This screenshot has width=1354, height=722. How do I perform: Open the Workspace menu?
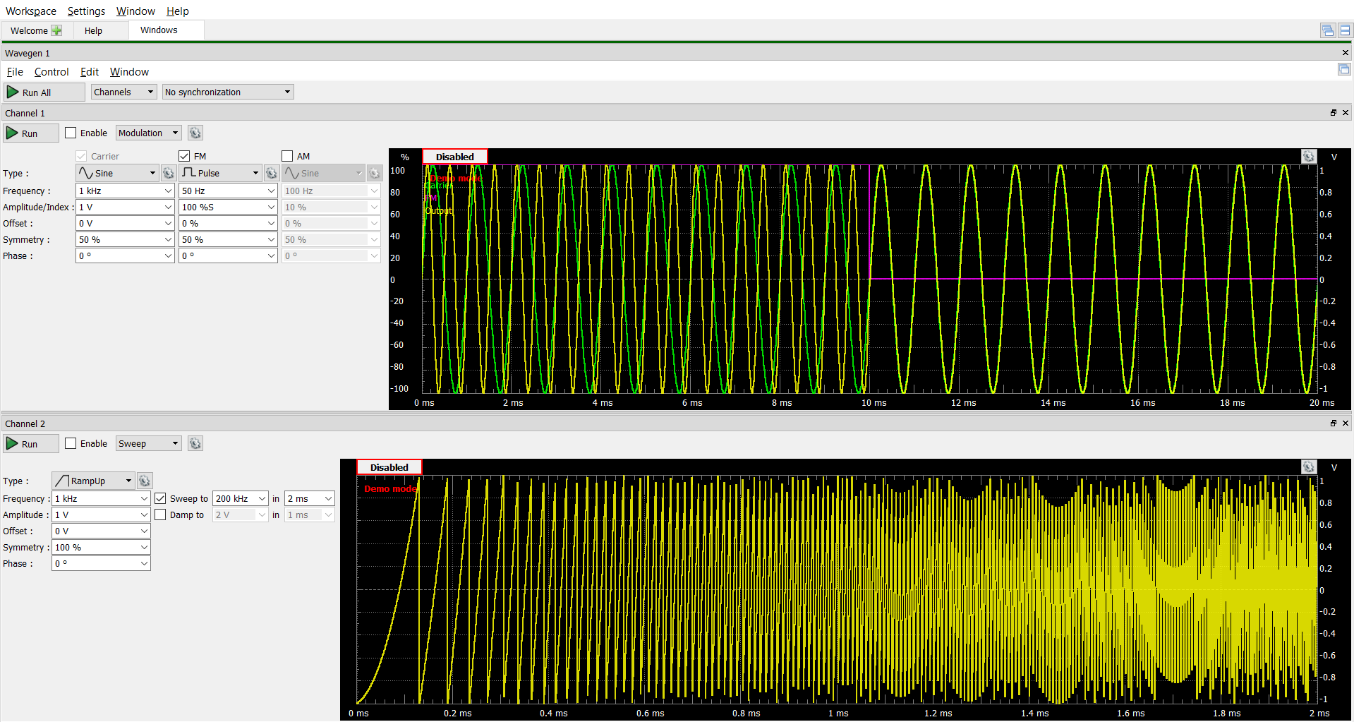(31, 11)
